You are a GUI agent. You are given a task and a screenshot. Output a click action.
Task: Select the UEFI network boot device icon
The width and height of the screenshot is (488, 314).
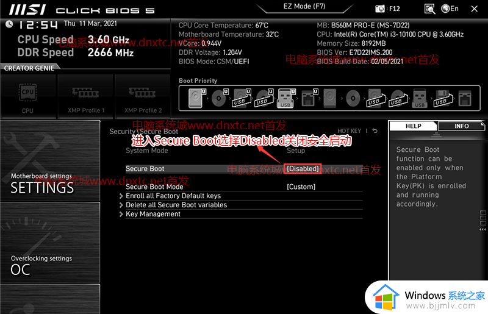pyautogui.click(x=309, y=98)
